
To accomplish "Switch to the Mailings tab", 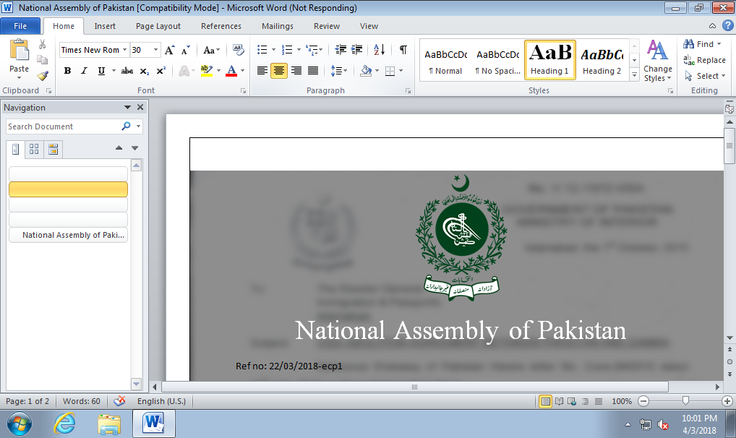I will (x=278, y=26).
